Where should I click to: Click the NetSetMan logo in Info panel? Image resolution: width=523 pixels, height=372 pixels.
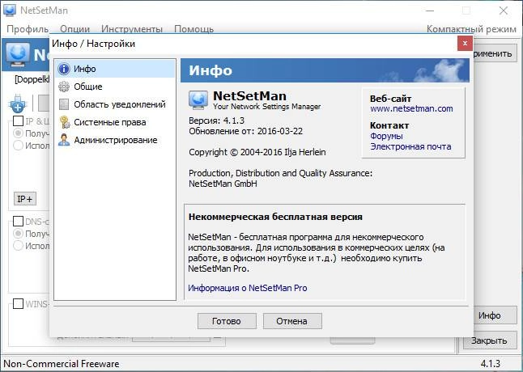pos(198,100)
